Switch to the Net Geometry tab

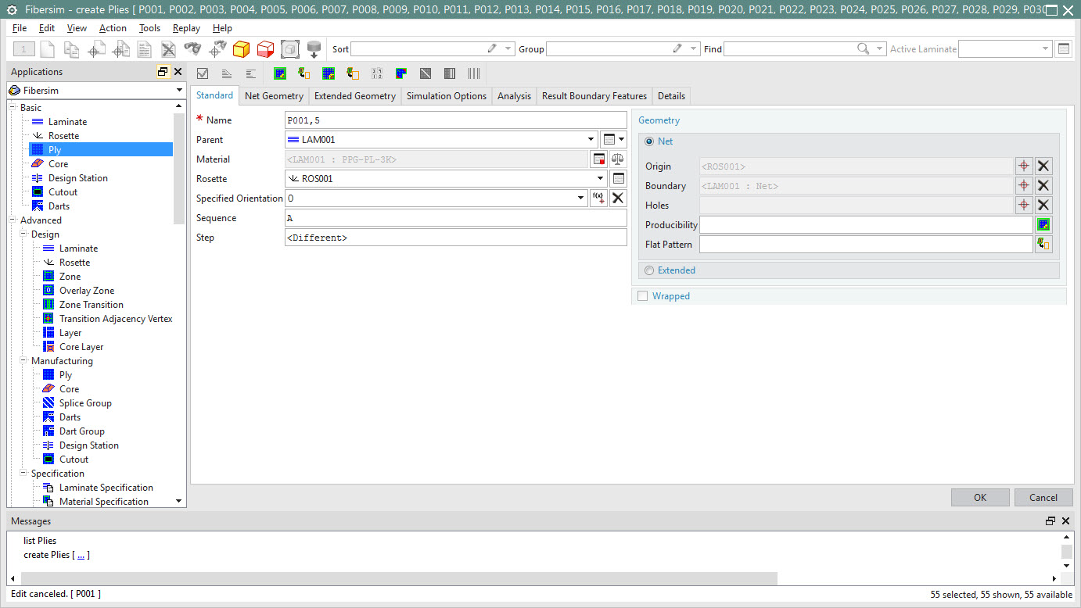point(273,95)
